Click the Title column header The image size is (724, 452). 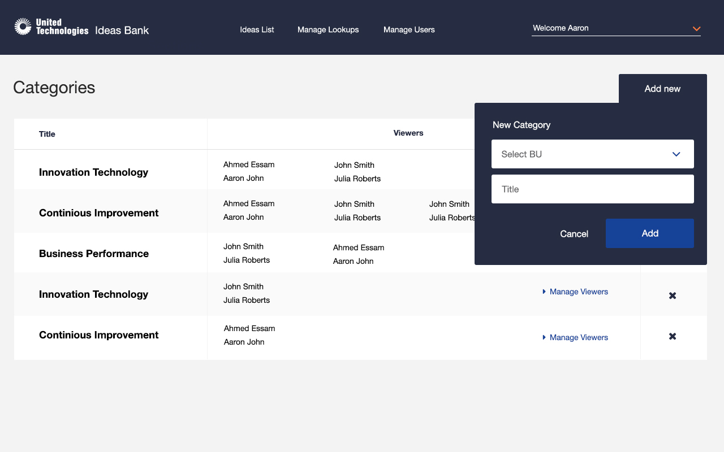coord(47,134)
